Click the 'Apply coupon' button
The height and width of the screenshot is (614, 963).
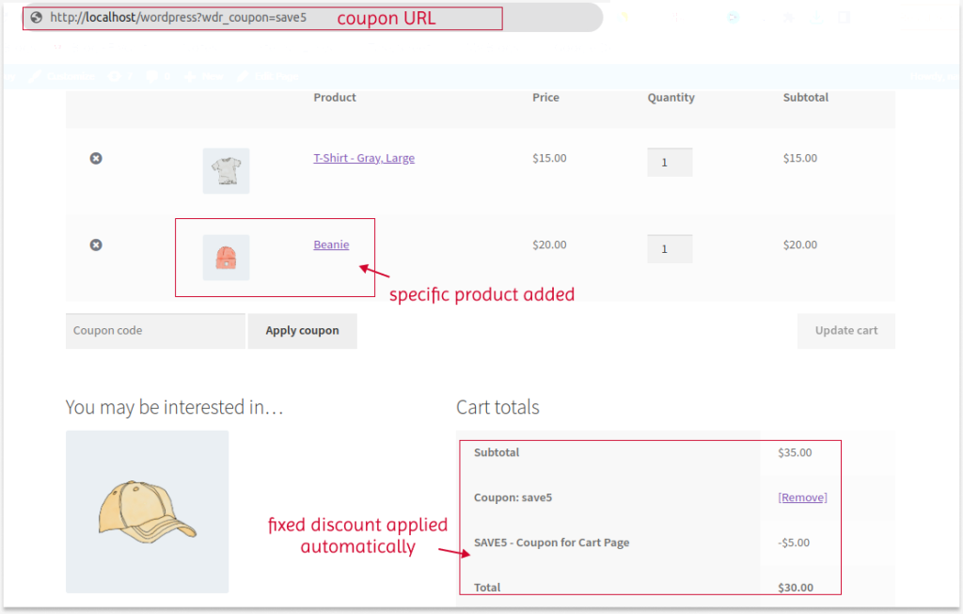[x=302, y=331]
